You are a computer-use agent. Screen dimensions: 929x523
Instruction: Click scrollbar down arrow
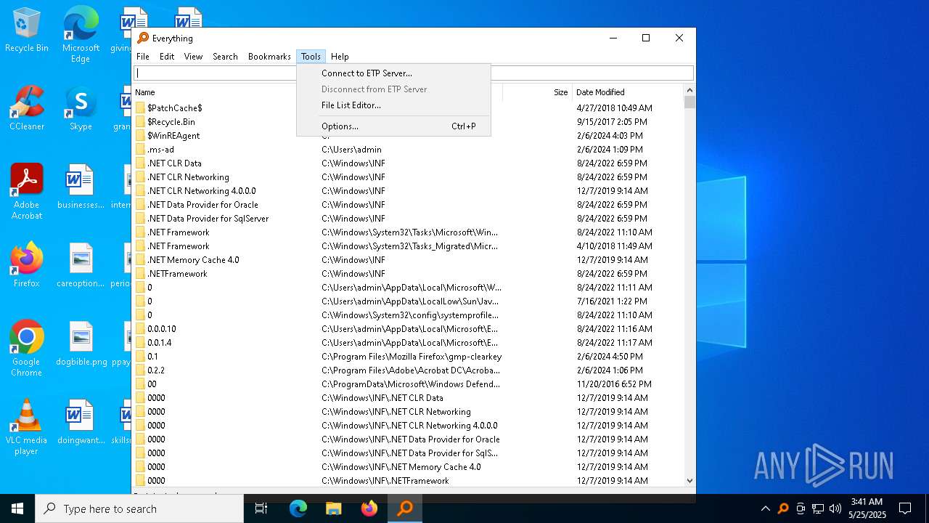(689, 481)
